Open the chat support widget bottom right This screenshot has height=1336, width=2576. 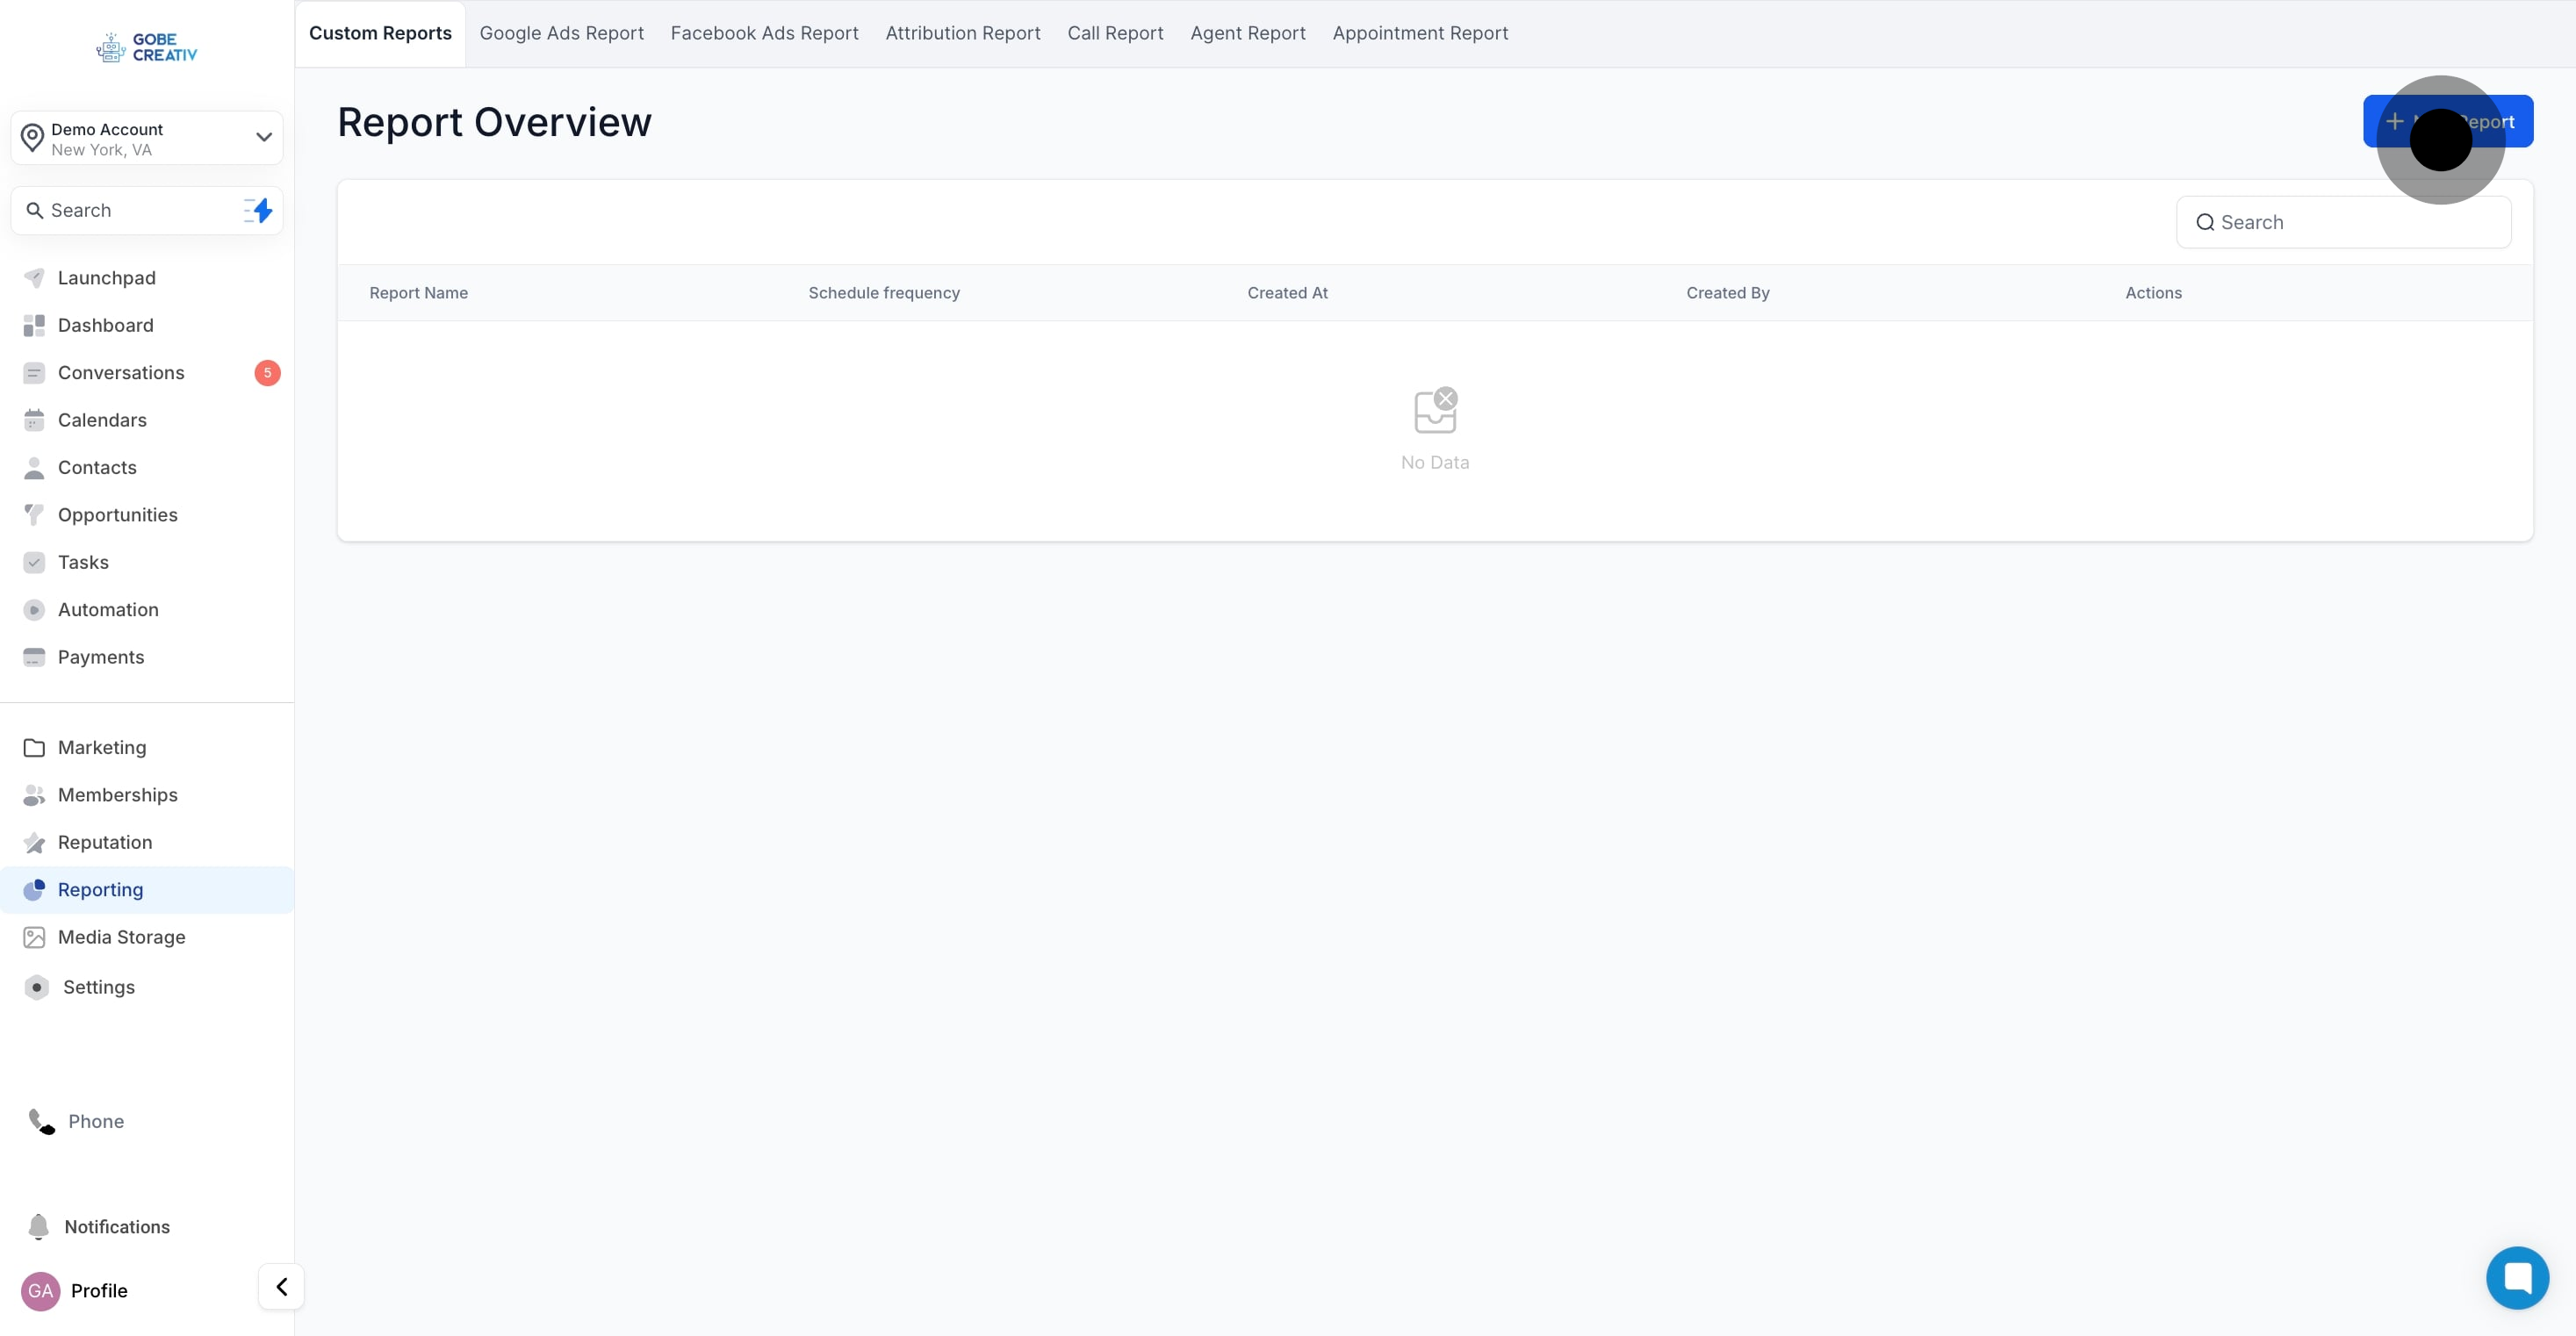[x=2517, y=1277]
